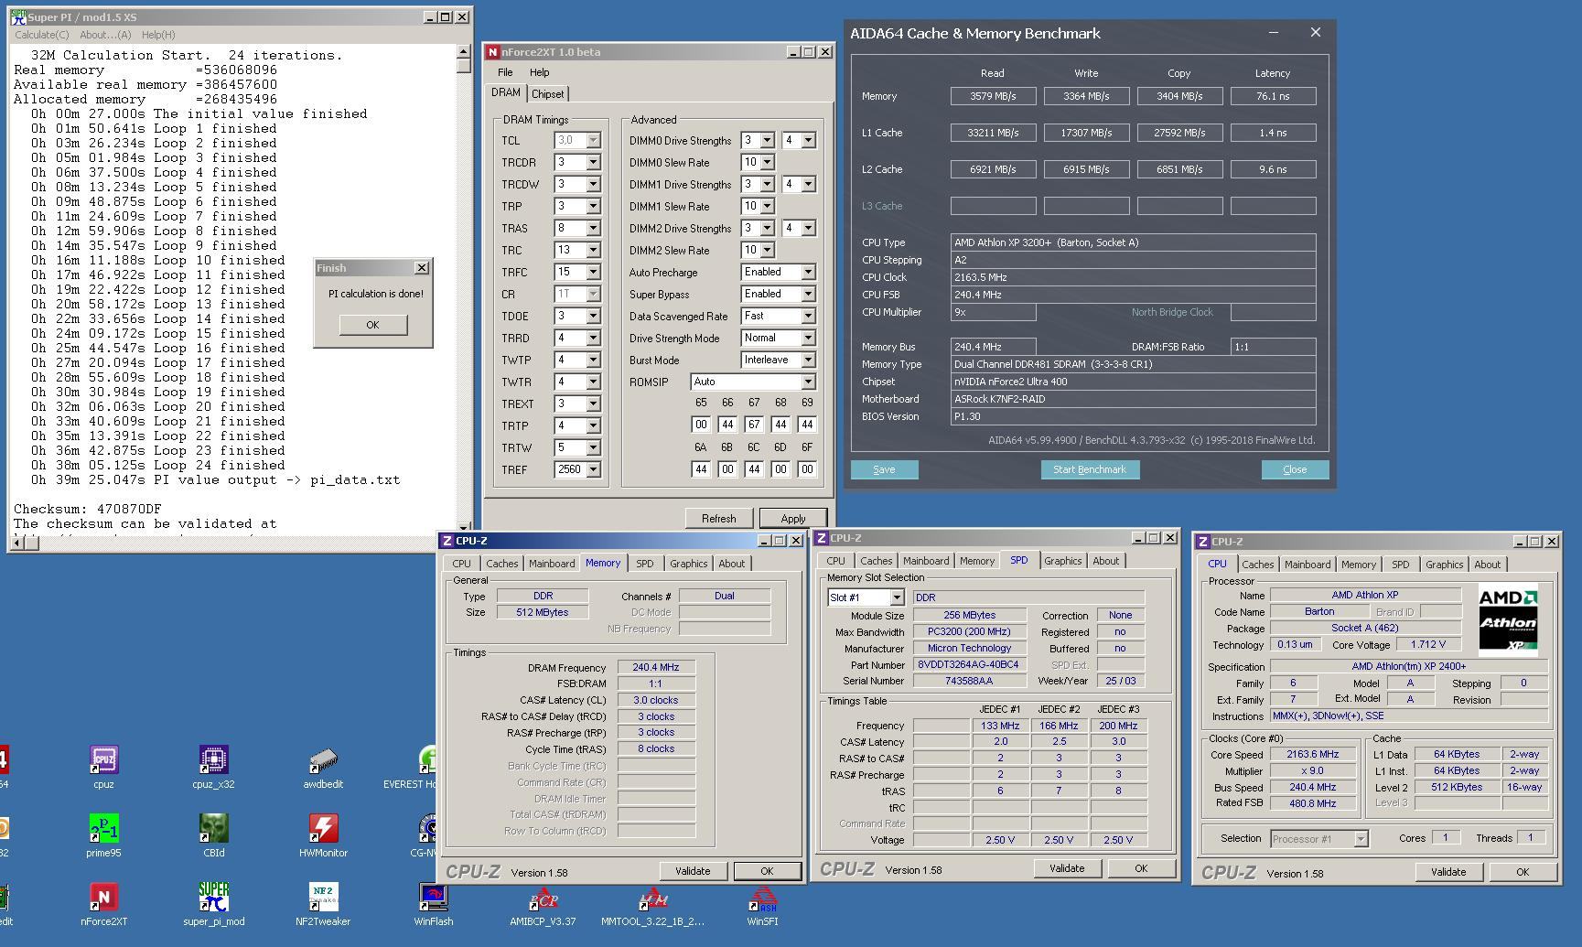Viewport: 1582px width, 947px height.
Task: Switch to the Caches tab in the rightmost CPU-Z window
Action: 1257,565
